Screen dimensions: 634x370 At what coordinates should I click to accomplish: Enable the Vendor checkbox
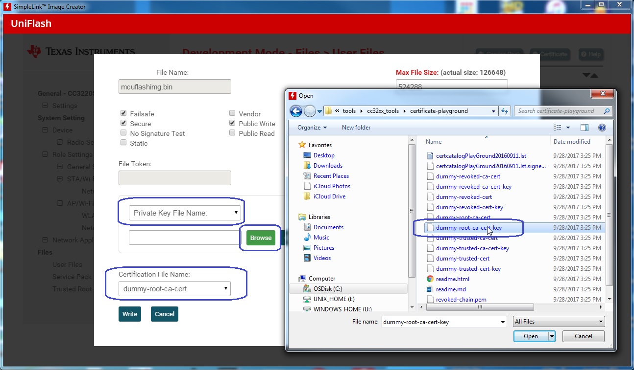[232, 113]
